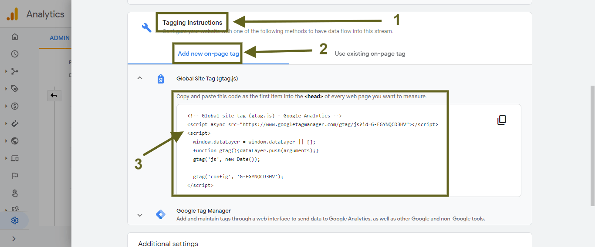This screenshot has height=247, width=595.
Task: Expand the left navigation sidebar
Action: 14,238
